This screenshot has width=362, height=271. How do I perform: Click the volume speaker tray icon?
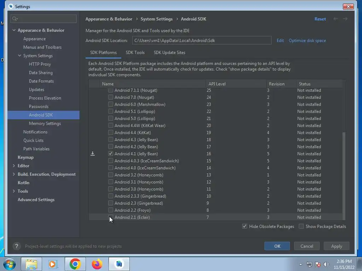pos(326,264)
